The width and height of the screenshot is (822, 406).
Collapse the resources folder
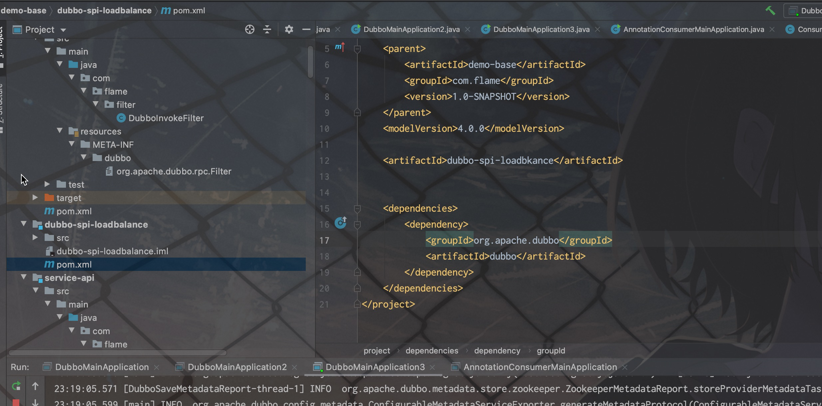(x=60, y=131)
